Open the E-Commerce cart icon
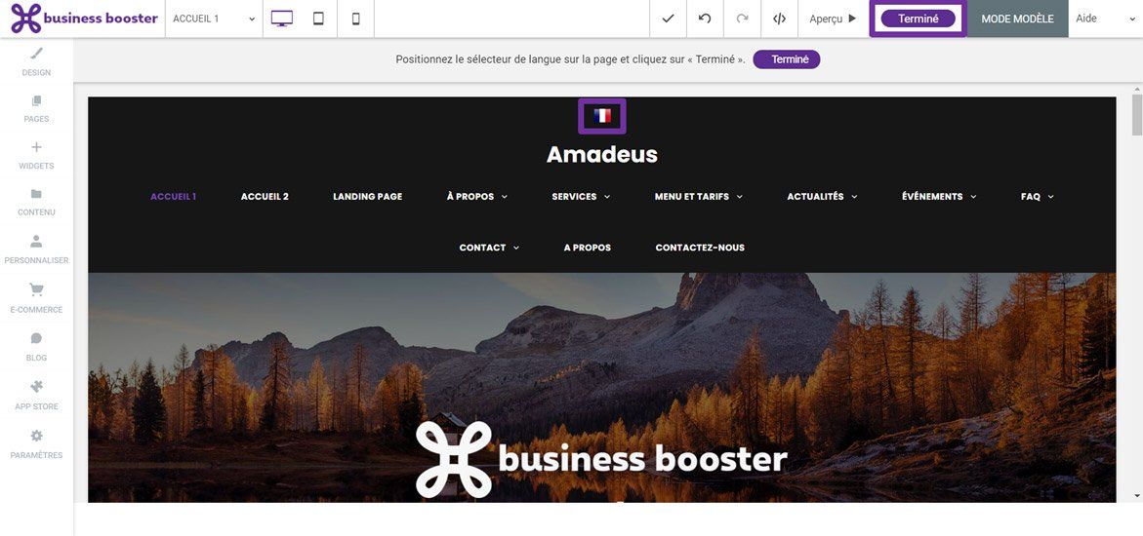This screenshot has width=1143, height=536. (x=36, y=289)
